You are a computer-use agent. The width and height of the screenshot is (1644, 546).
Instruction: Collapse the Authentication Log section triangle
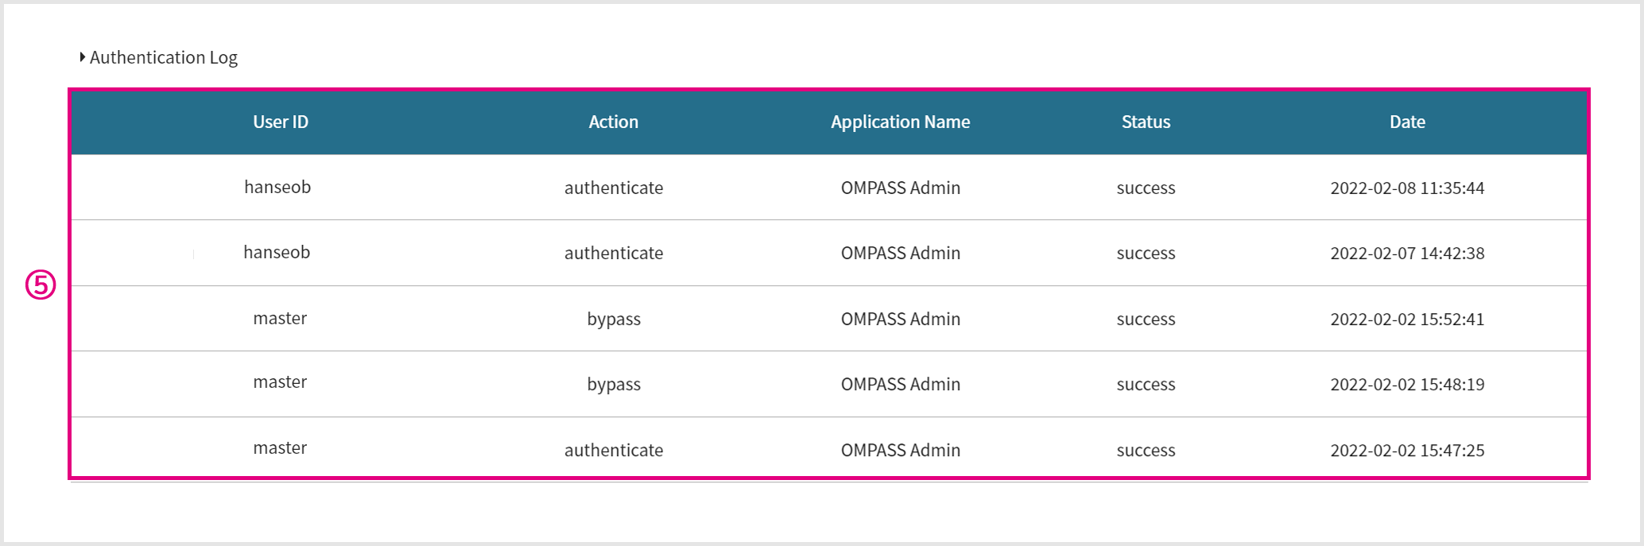(82, 57)
